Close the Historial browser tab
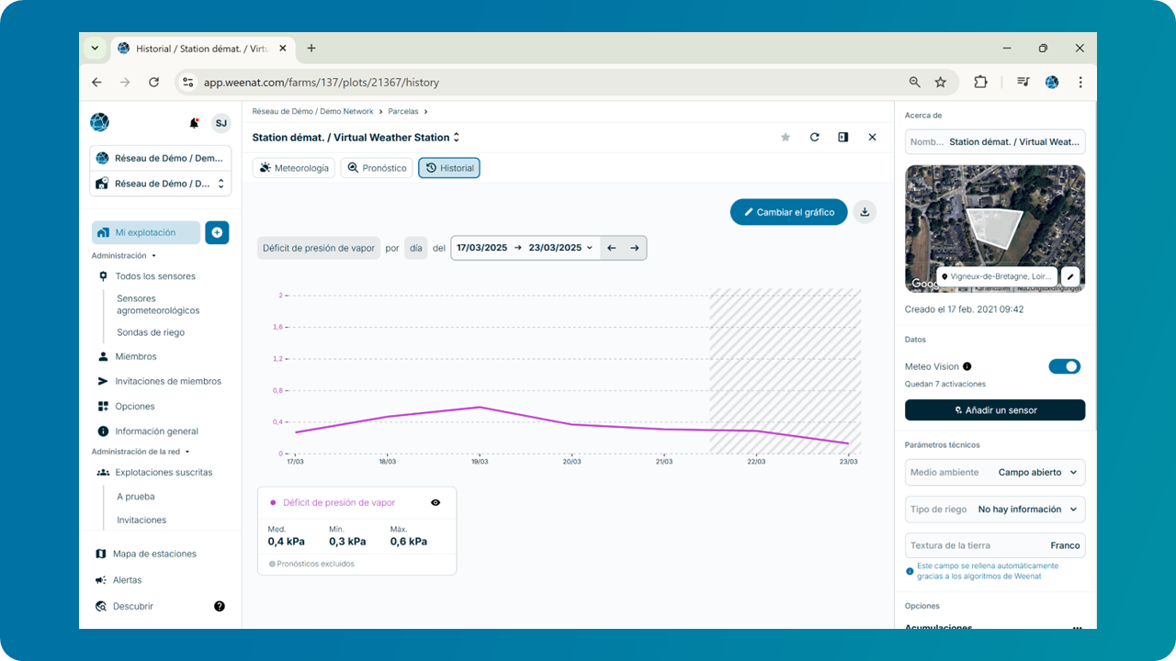This screenshot has width=1176, height=661. pos(283,49)
